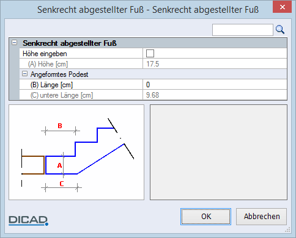The image size is (296, 238).
Task: Click the (B) Länge value field
Action: [215, 85]
